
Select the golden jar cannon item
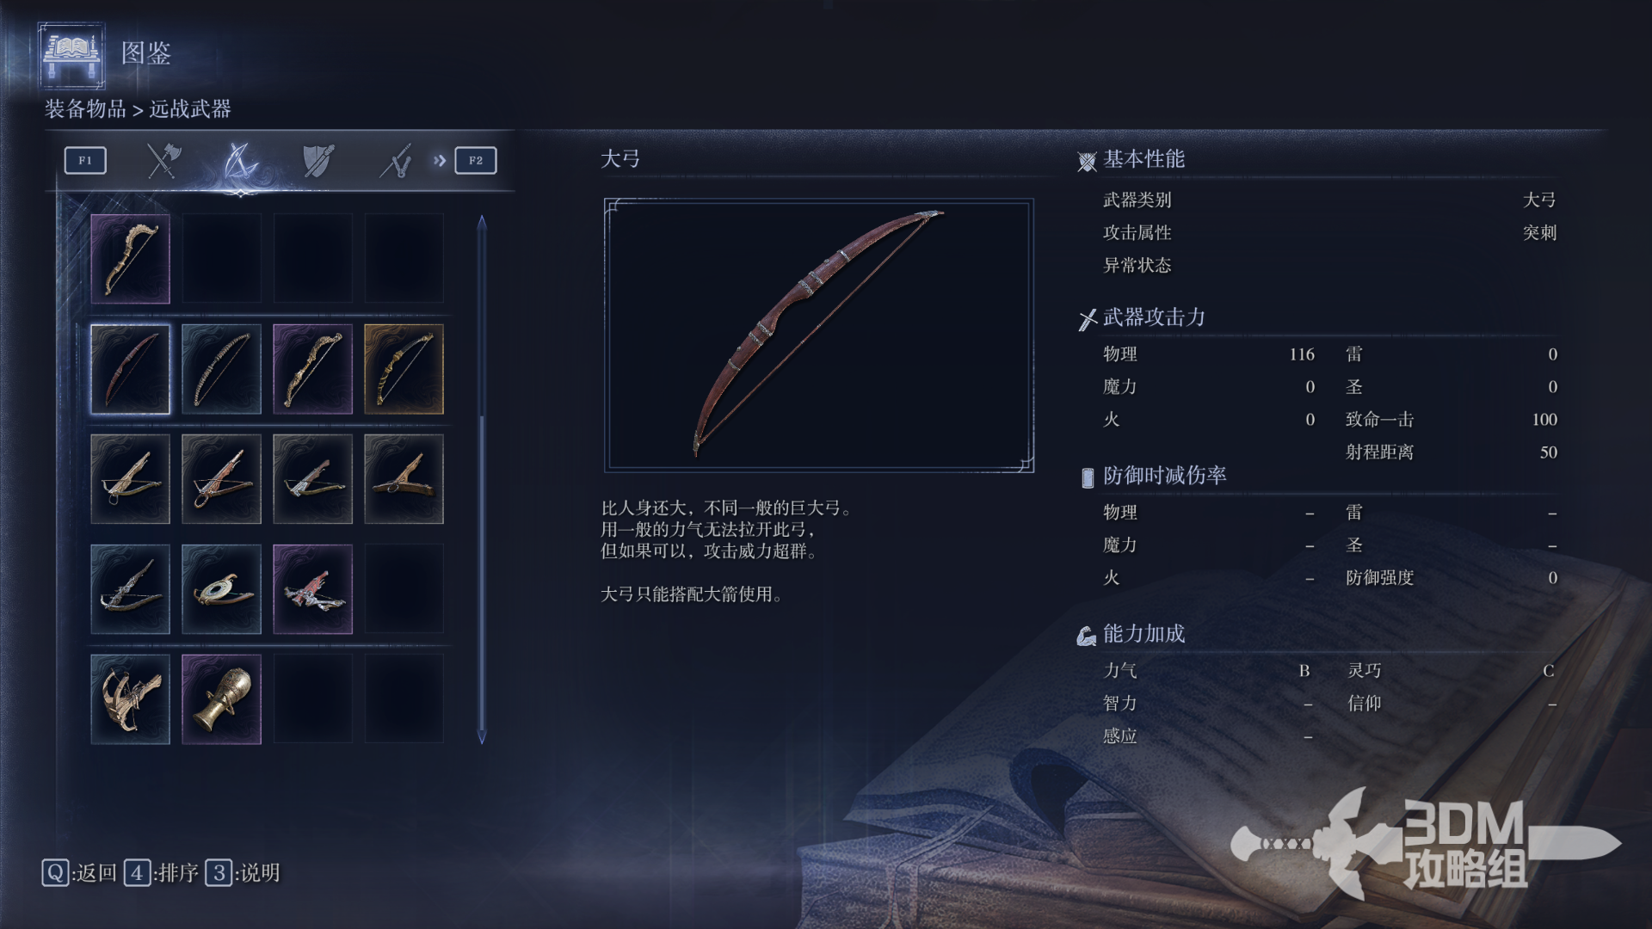(222, 699)
